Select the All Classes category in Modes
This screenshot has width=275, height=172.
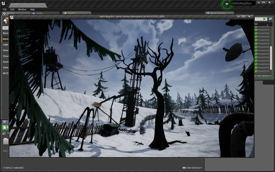point(5,73)
